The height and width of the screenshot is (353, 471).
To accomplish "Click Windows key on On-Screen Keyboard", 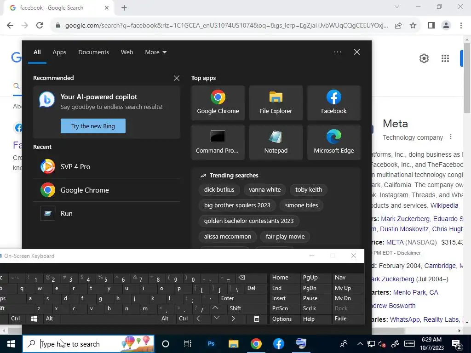I will [34, 319].
